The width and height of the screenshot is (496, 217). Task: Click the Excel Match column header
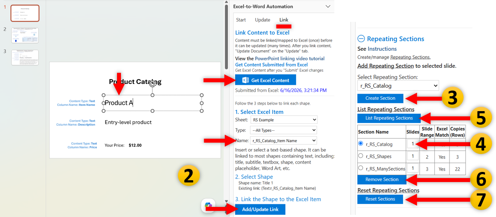442,132
